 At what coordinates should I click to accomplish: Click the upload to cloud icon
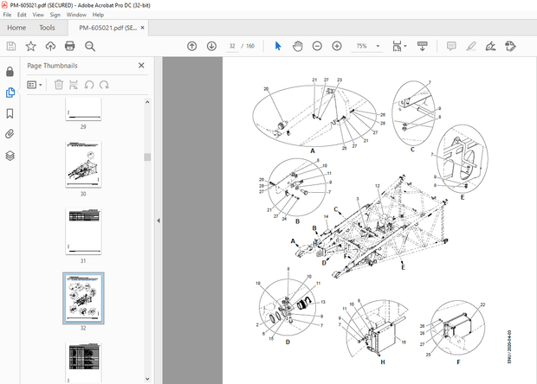[x=51, y=46]
